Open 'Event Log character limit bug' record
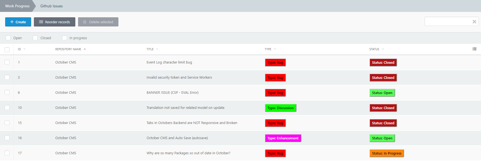This screenshot has width=481, height=161. coord(169,62)
